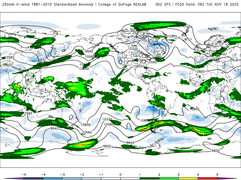
Task: Click the '5' label on the colorbar
Action: pyautogui.click(x=217, y=175)
